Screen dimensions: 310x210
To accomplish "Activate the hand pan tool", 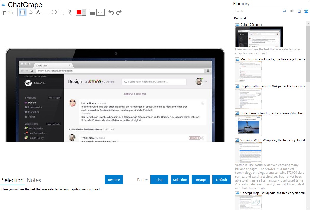I will pos(23,12).
